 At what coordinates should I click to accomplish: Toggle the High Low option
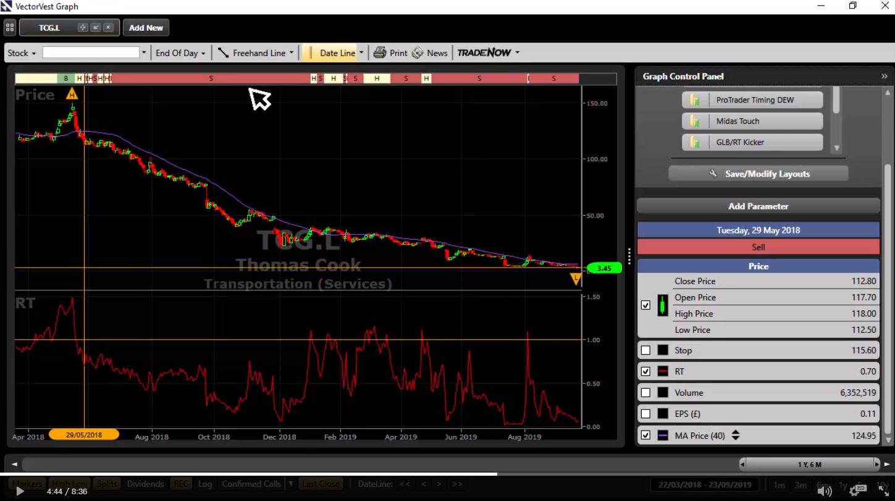click(70, 484)
